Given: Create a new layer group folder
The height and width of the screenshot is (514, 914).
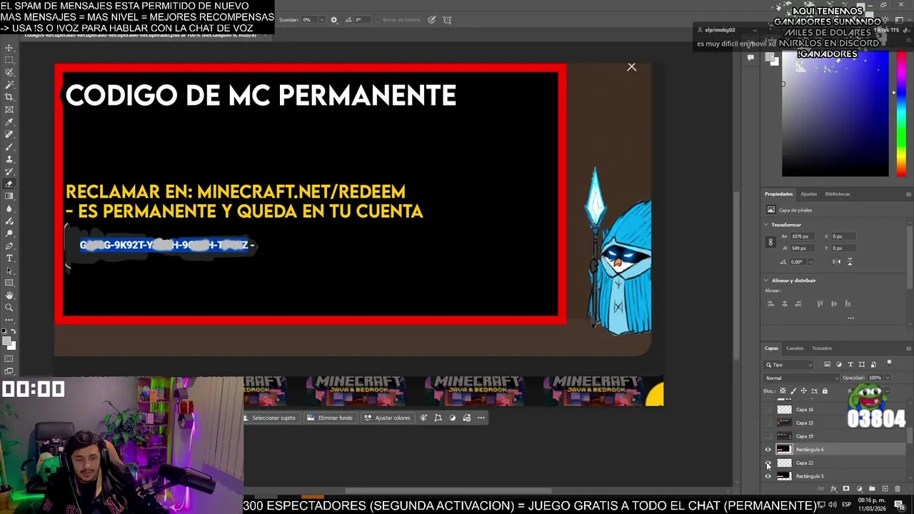Looking at the screenshot, I should [x=872, y=489].
